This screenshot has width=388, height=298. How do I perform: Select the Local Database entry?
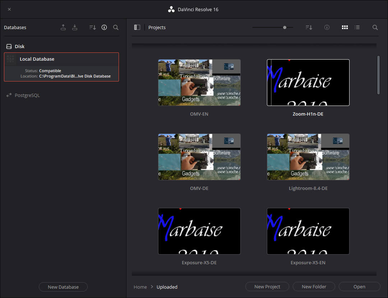(x=61, y=67)
